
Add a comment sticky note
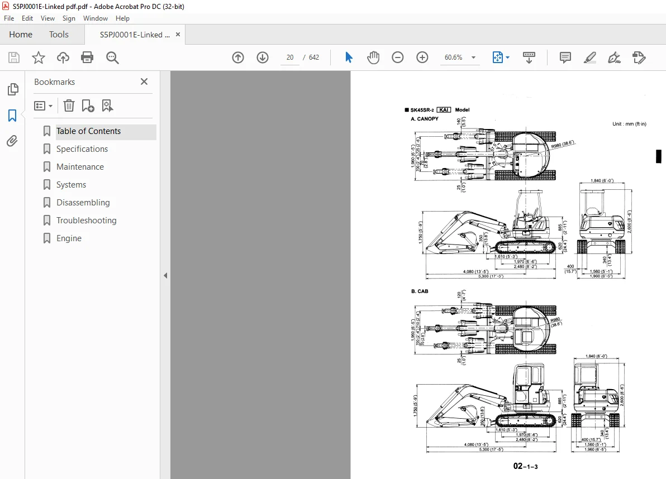coord(565,58)
